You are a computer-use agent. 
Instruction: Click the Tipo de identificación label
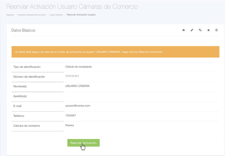(x=27, y=67)
